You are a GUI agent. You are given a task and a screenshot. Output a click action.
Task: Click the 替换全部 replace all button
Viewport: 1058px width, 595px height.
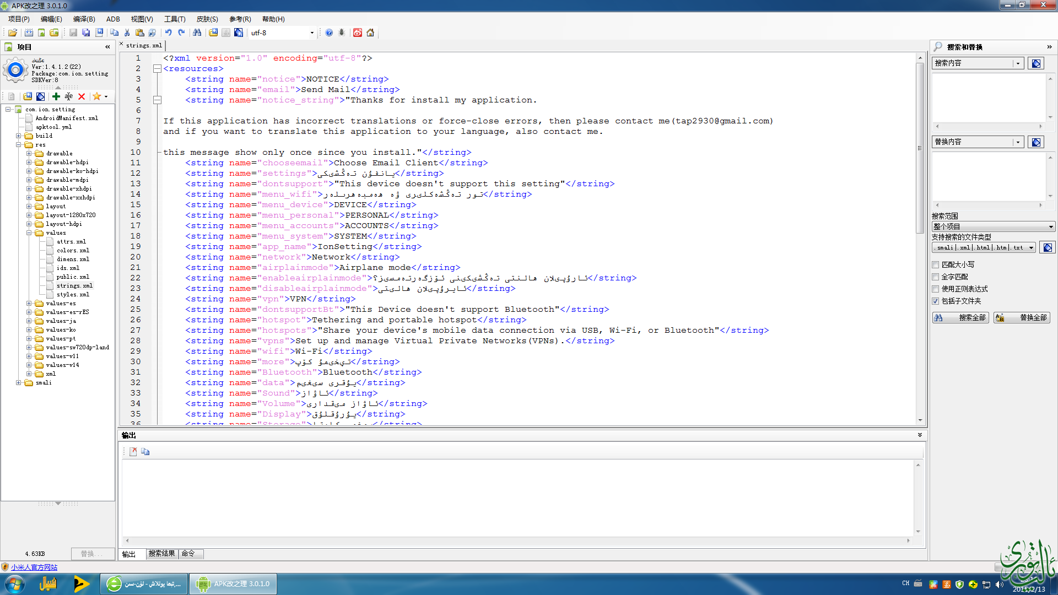click(1022, 318)
